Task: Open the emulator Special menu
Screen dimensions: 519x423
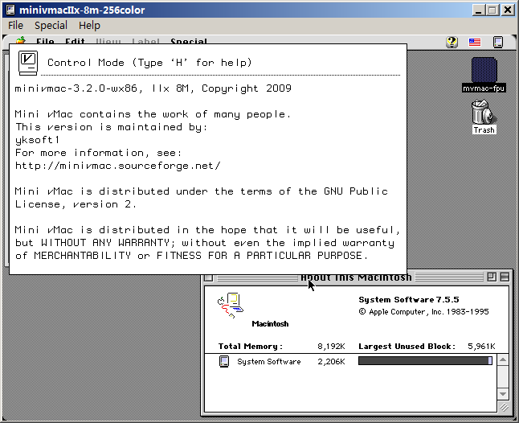Action: (51, 26)
